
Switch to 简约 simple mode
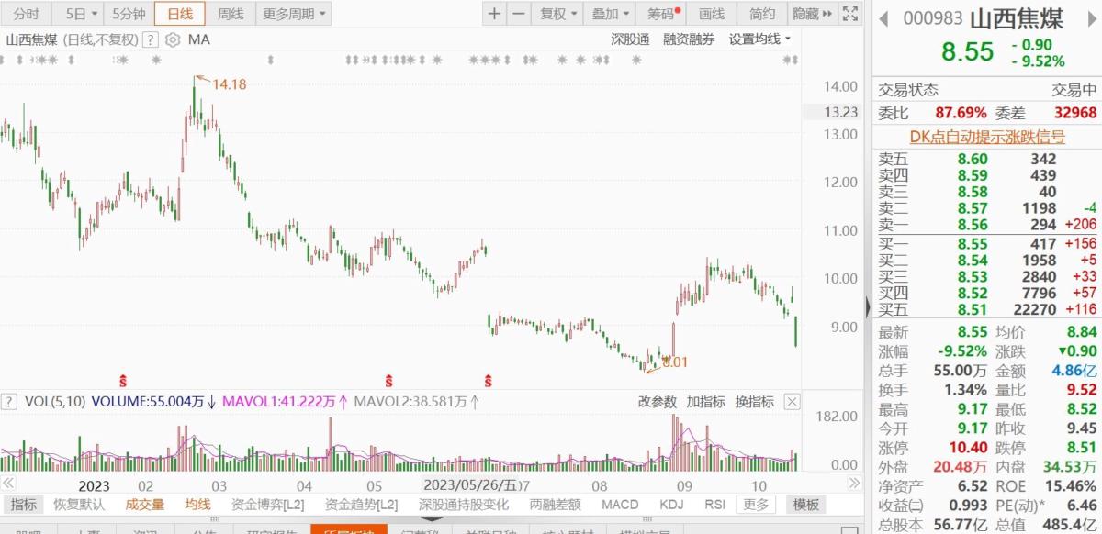(x=761, y=14)
